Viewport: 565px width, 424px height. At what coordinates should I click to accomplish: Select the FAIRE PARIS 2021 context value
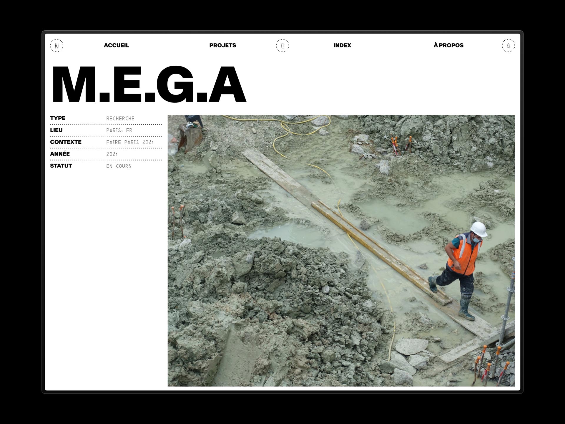tap(130, 142)
